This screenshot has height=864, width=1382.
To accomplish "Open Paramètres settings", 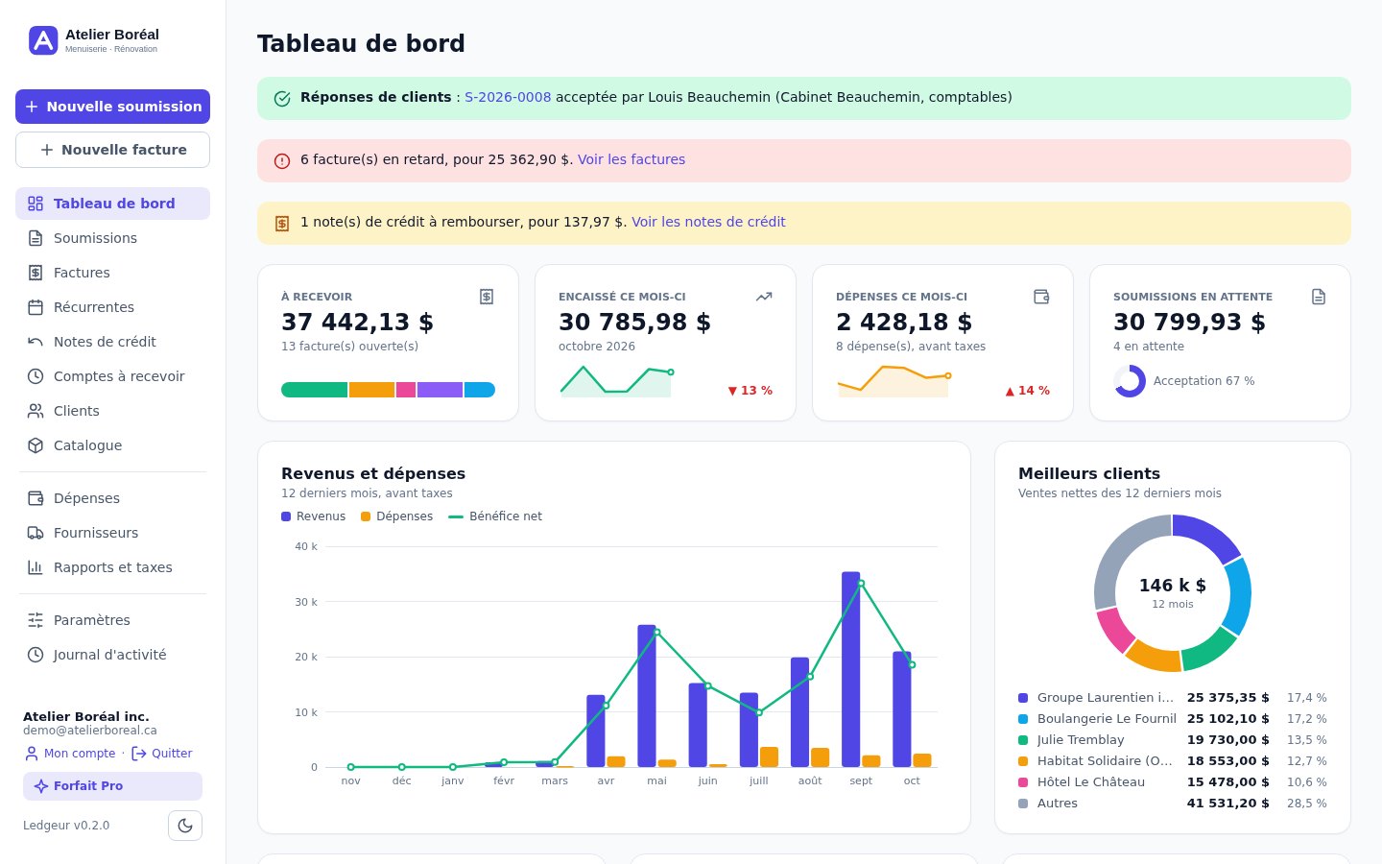I will pyautogui.click(x=112, y=620).
